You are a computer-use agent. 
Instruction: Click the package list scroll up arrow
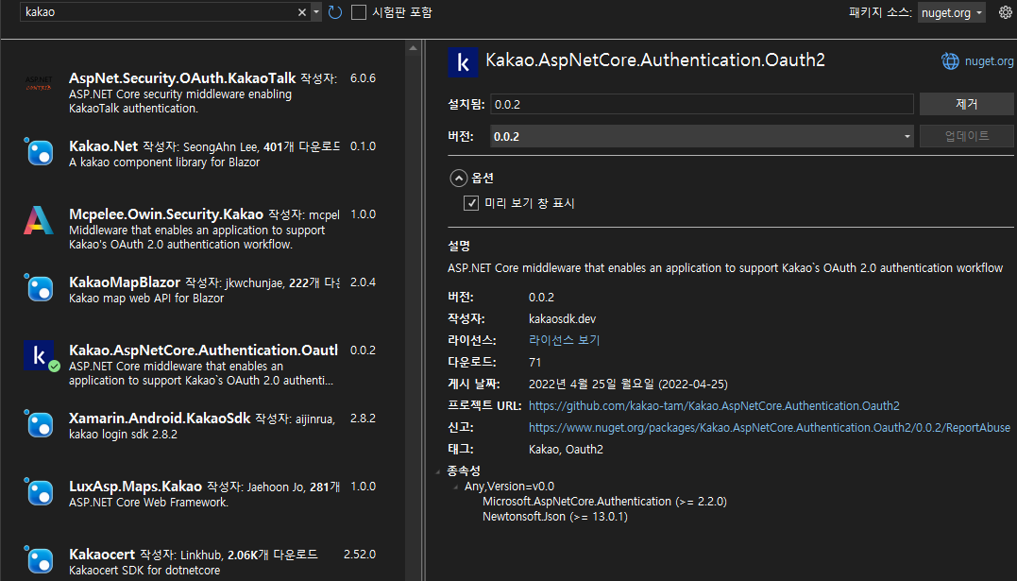click(x=414, y=48)
